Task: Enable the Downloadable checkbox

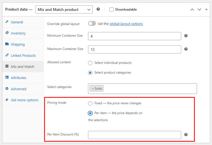Action: pos(112,9)
